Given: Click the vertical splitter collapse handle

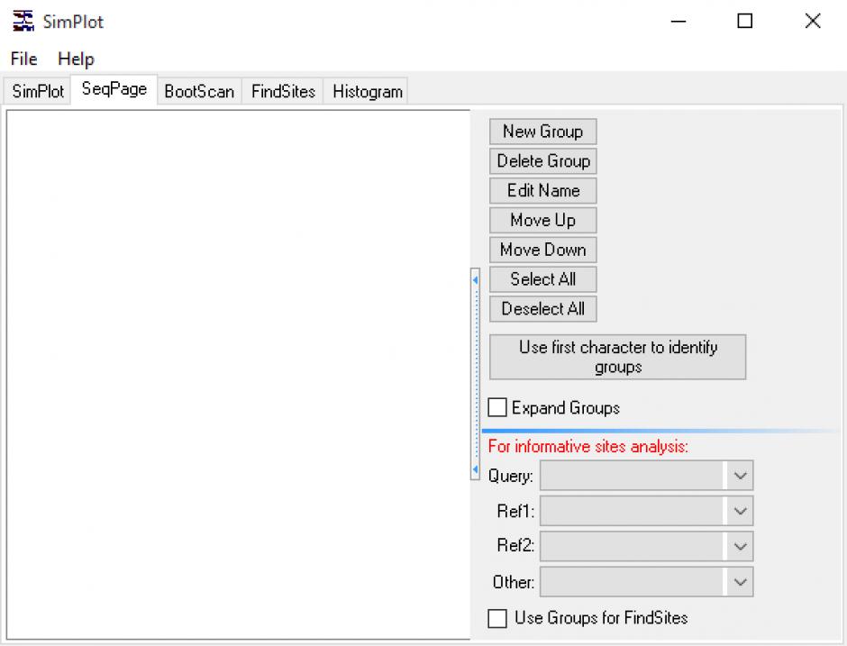Looking at the screenshot, I should pyautogui.click(x=476, y=374).
